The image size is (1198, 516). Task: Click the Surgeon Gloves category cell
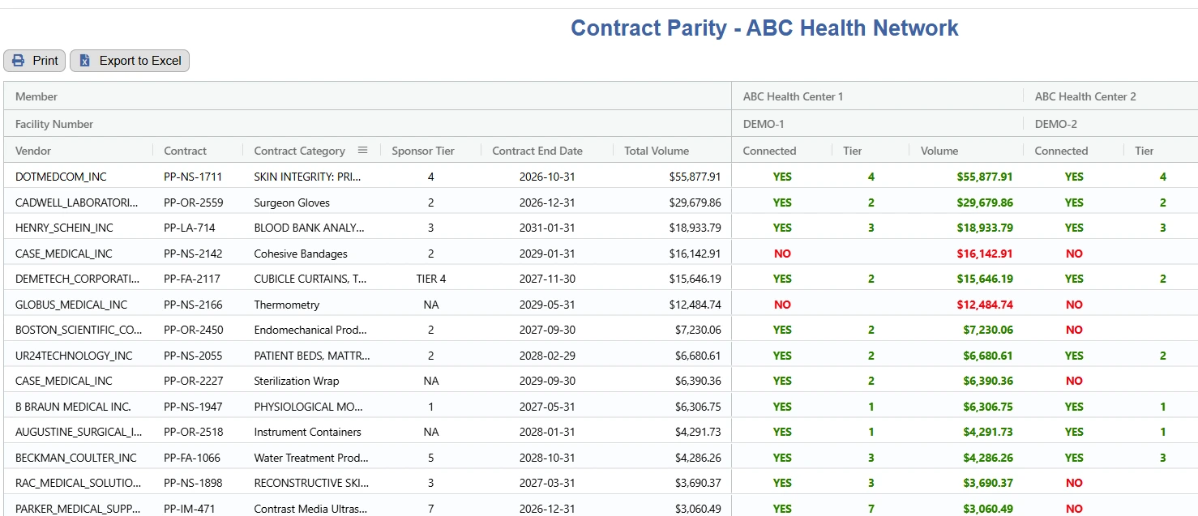(x=292, y=203)
